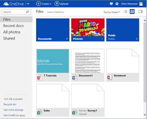Open the Sales workbook tile

tap(53, 100)
